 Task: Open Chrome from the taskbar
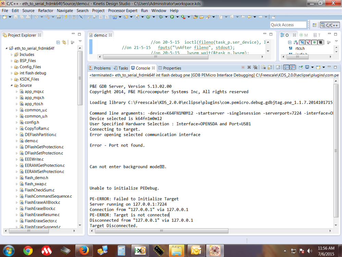28,251
